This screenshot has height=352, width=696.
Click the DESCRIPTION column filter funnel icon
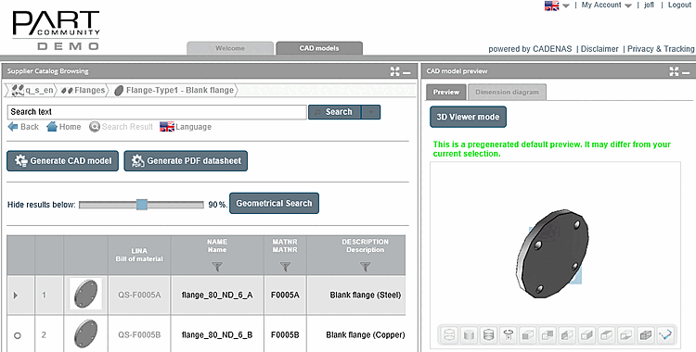coord(365,267)
